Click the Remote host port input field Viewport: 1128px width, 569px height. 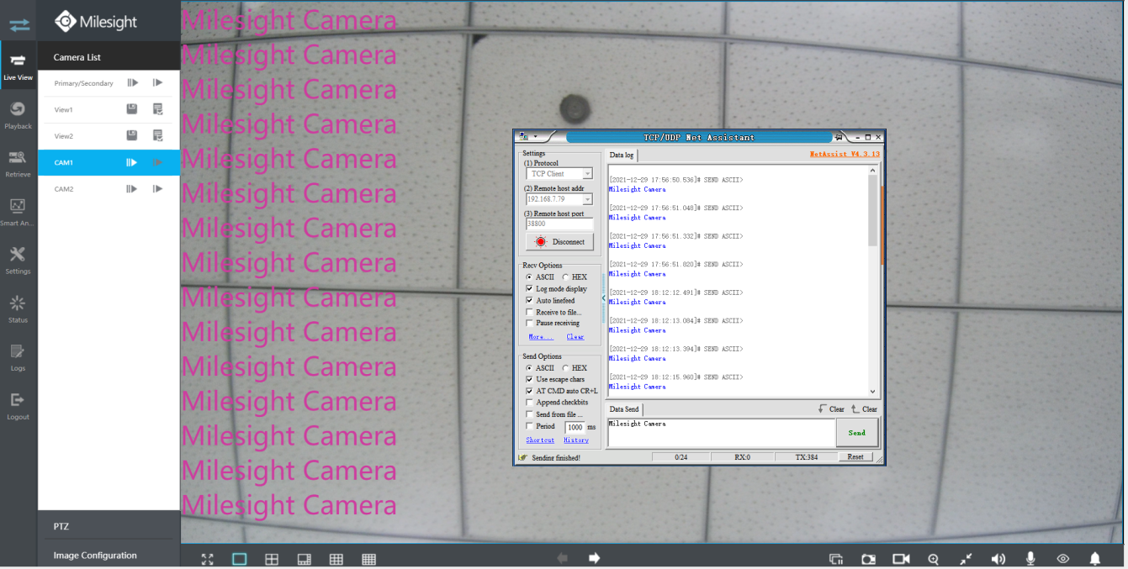(559, 224)
